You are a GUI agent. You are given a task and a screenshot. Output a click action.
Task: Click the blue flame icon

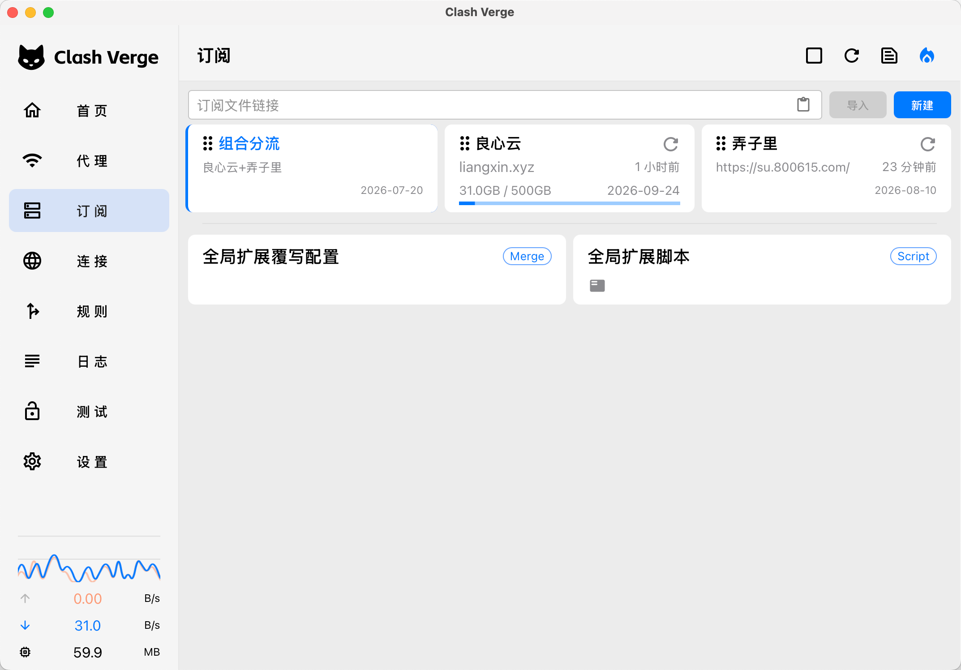pyautogui.click(x=927, y=56)
